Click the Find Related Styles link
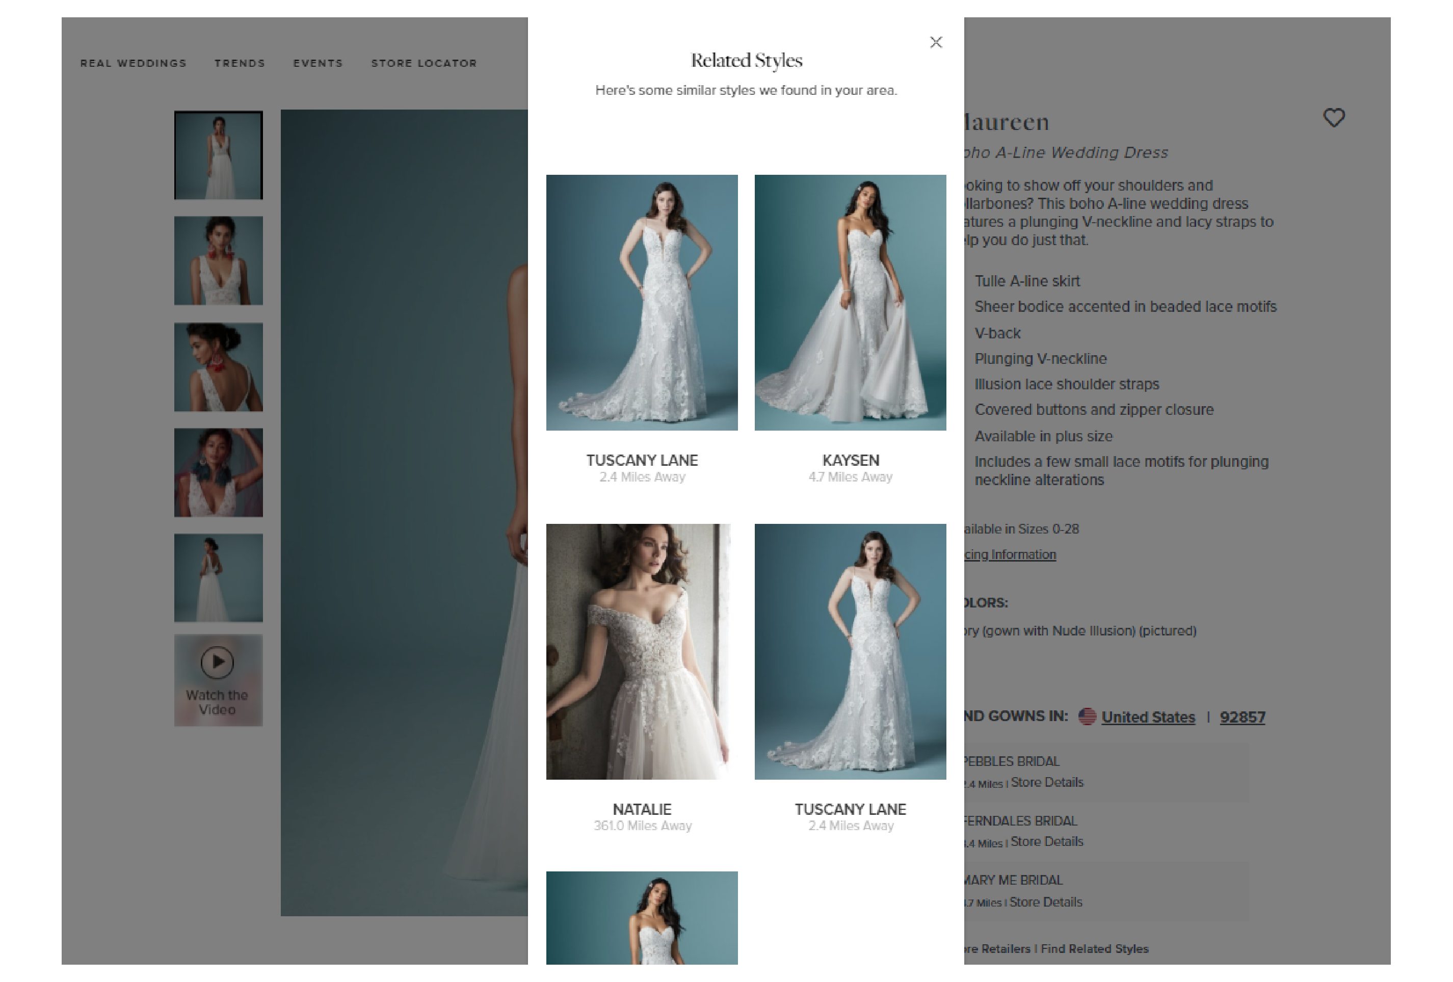The width and height of the screenshot is (1453, 982). [1094, 948]
